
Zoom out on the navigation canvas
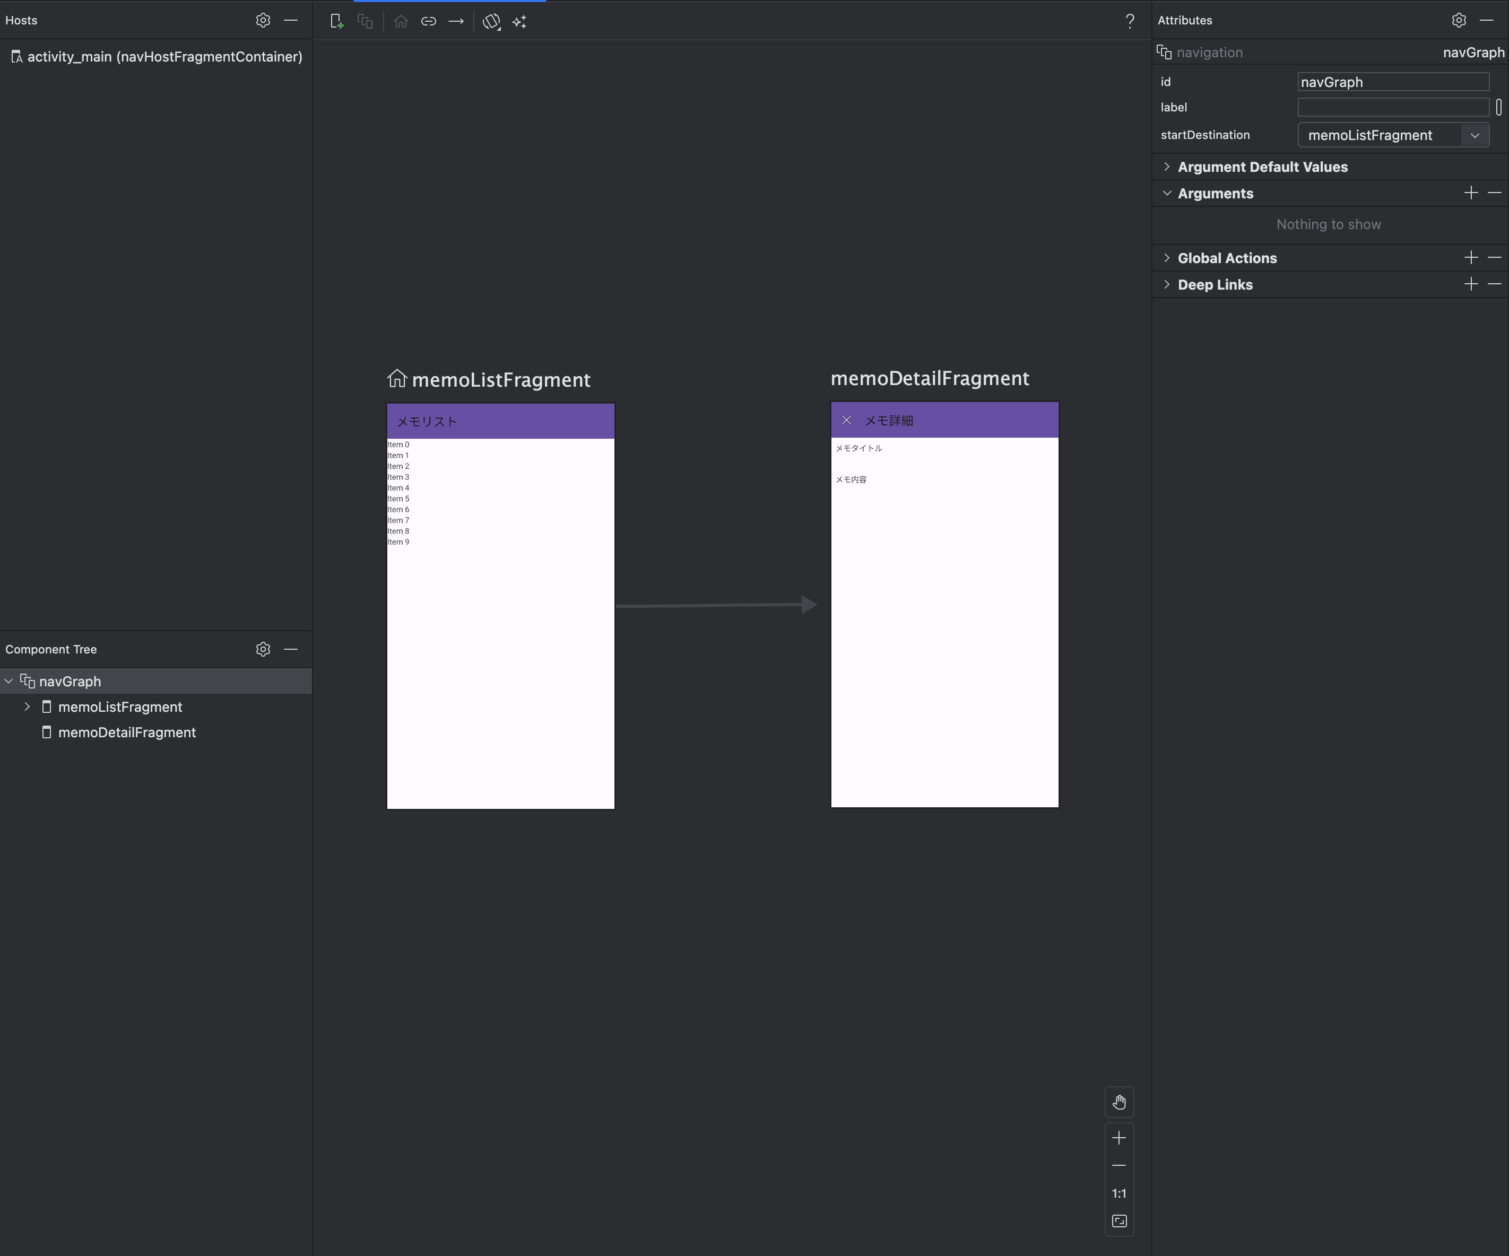click(x=1119, y=1165)
